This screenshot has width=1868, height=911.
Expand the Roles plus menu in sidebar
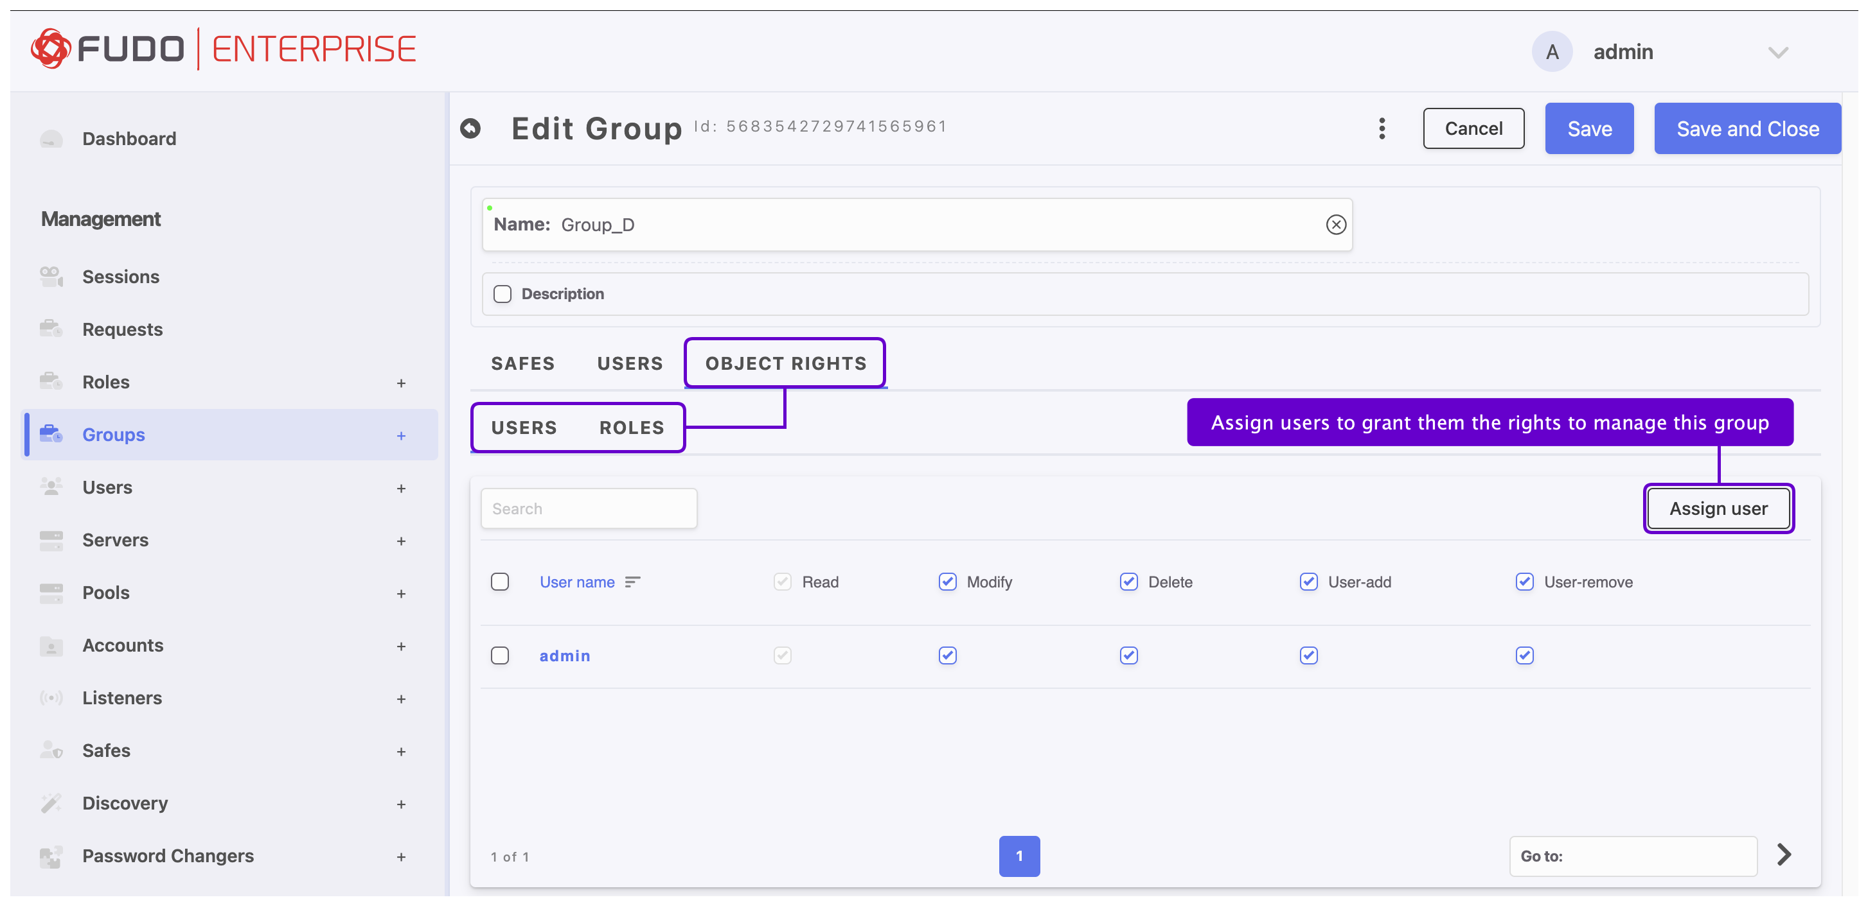click(x=401, y=383)
